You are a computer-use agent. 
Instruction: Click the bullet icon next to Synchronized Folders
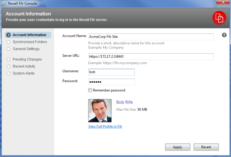(x=9, y=42)
